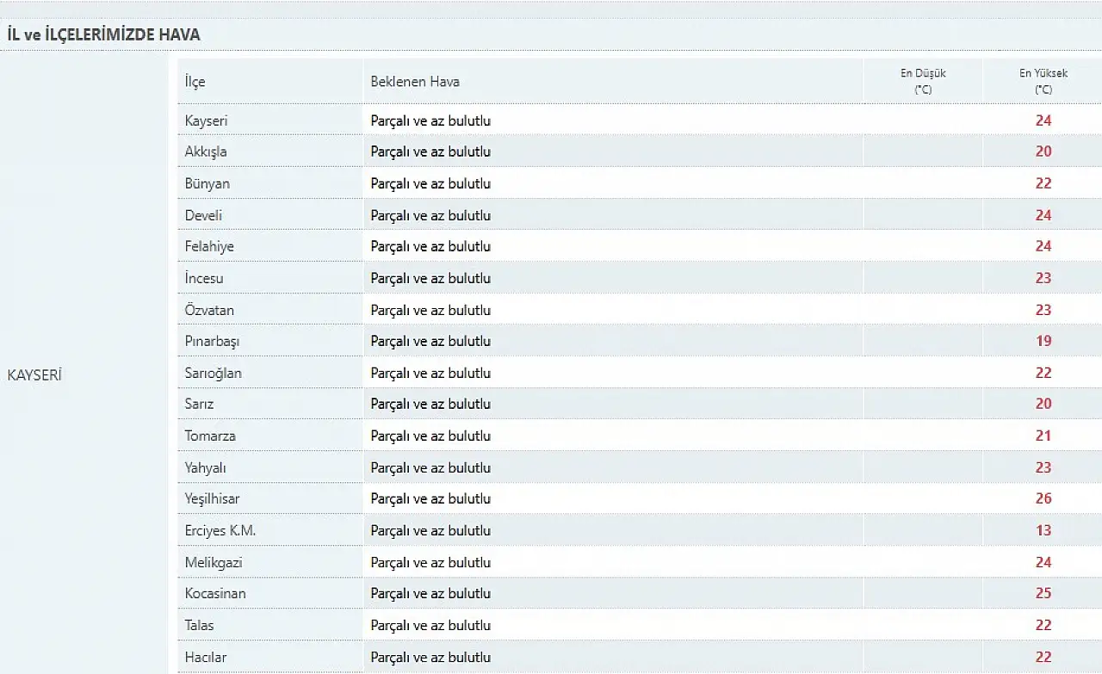Click the İlçe column header
This screenshot has height=674, width=1102.
[195, 82]
